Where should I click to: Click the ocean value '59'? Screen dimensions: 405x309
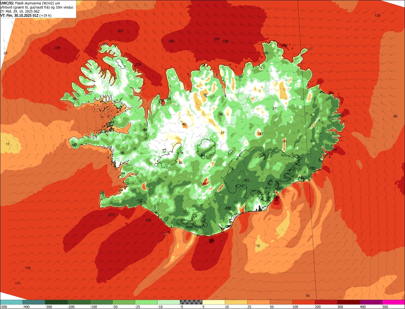(x=395, y=117)
